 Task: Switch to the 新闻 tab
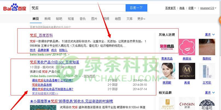47,19
